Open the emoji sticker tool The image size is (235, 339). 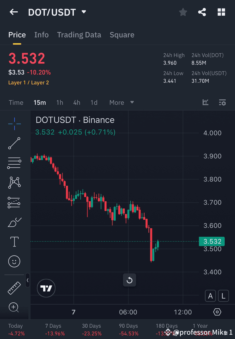coord(14,261)
